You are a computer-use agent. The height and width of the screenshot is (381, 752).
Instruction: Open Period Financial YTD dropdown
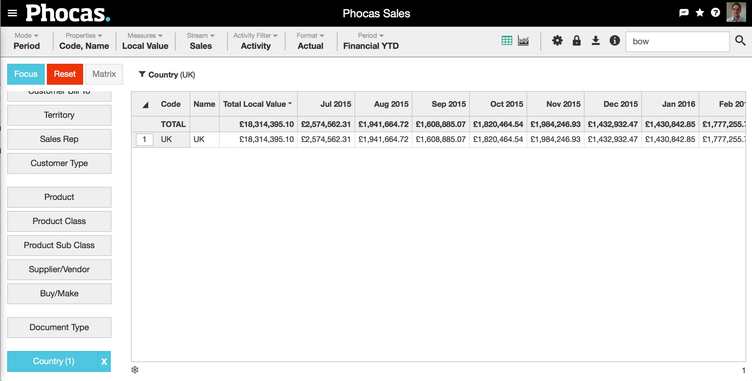[x=371, y=41]
